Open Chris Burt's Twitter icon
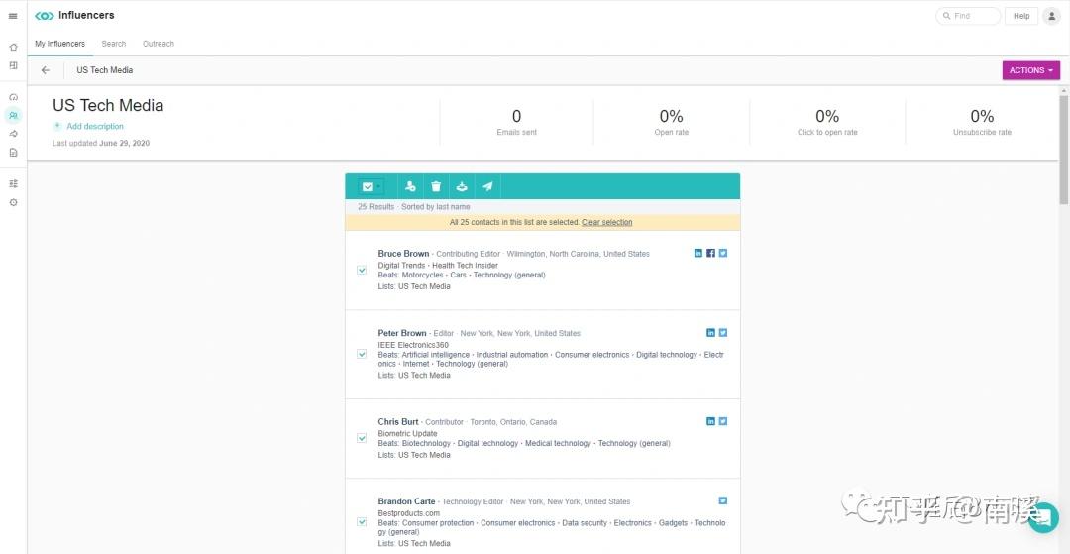The height and width of the screenshot is (554, 1070). click(x=722, y=421)
